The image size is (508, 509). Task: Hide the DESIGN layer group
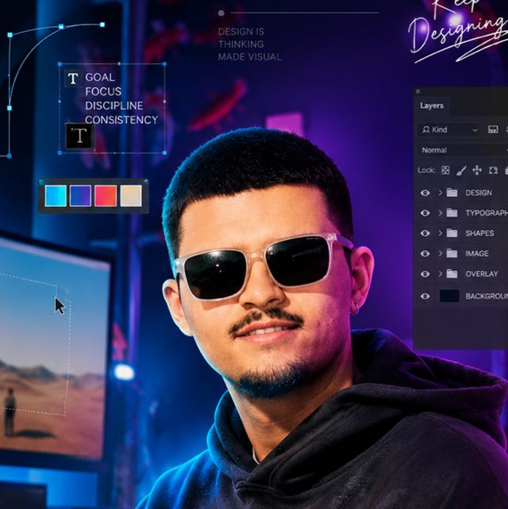tap(425, 193)
